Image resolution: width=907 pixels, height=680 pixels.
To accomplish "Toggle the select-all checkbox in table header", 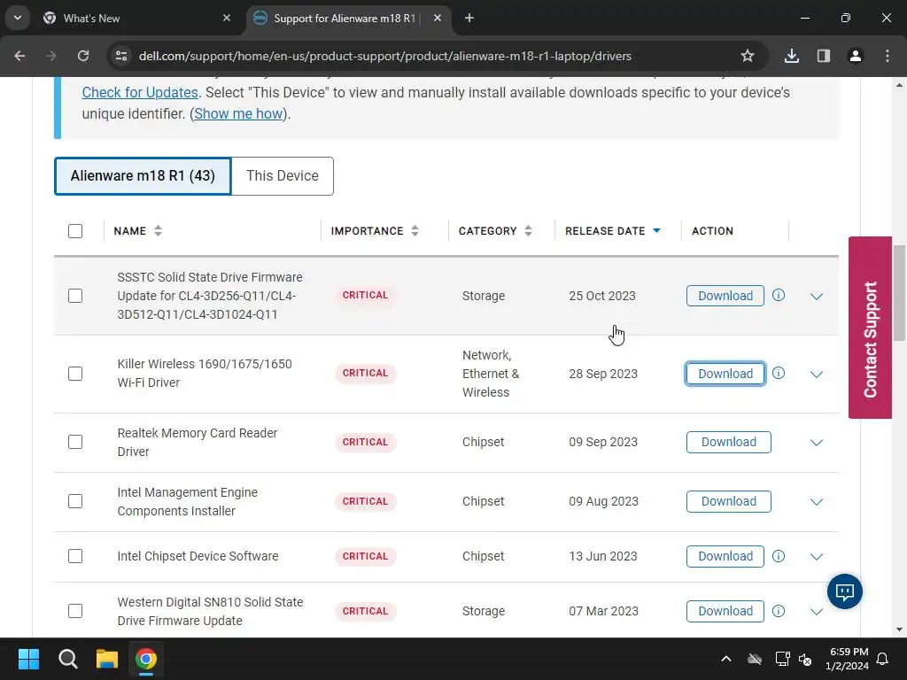I will click(x=75, y=231).
